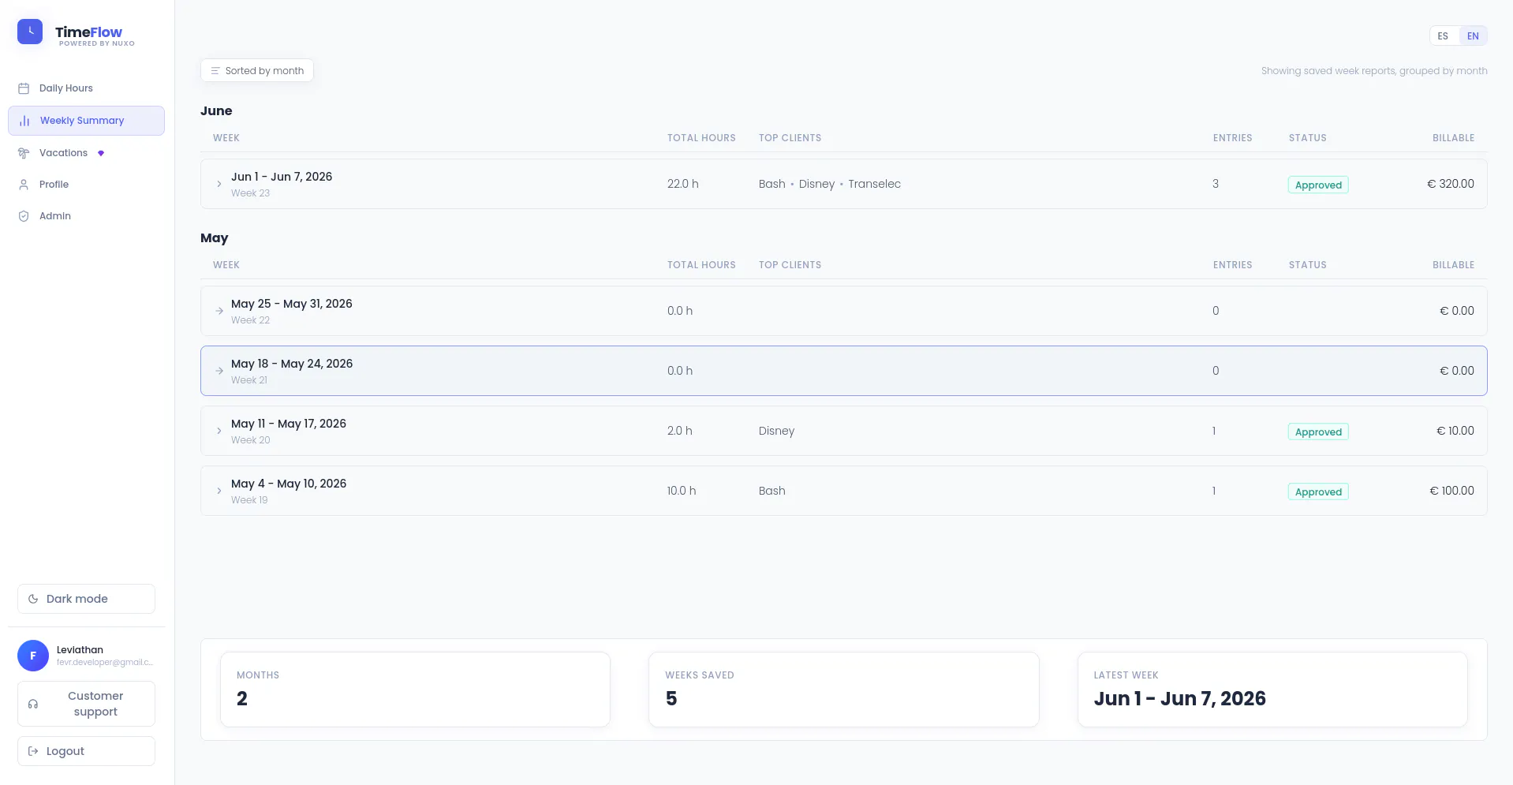This screenshot has width=1513, height=785.
Task: Go to the Vacations section
Action: click(x=86, y=153)
